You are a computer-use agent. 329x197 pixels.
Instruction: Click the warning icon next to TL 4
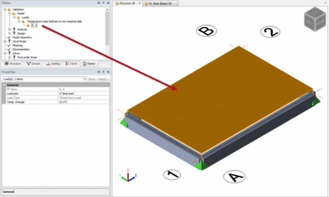(28, 25)
